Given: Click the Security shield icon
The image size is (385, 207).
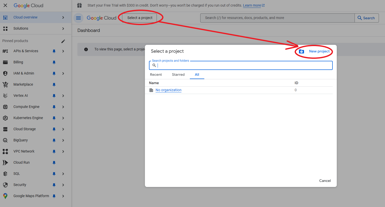Looking at the screenshot, I should pyautogui.click(x=5, y=185).
